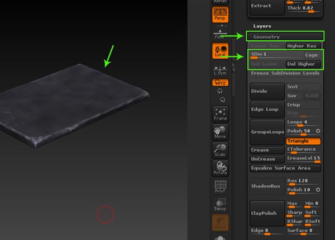335x240 pixels.
Task: Toggle Suv smooth UV option
Action: pyautogui.click(x=294, y=96)
